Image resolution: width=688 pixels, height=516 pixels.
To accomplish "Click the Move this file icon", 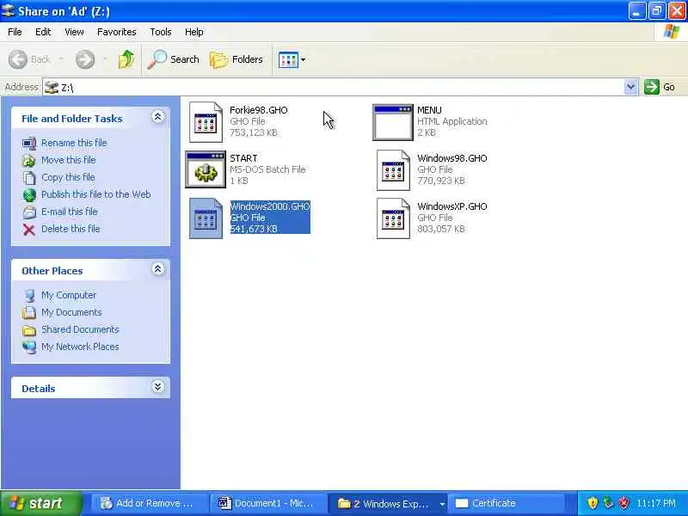I will click(x=29, y=161).
